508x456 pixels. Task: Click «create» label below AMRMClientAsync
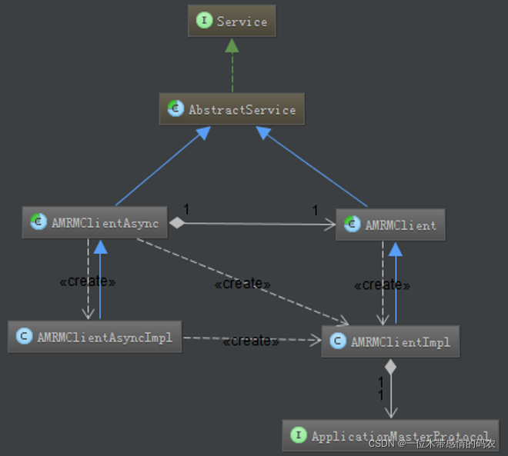point(87,281)
